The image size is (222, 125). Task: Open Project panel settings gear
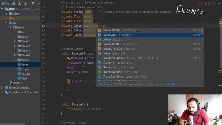[33, 3]
